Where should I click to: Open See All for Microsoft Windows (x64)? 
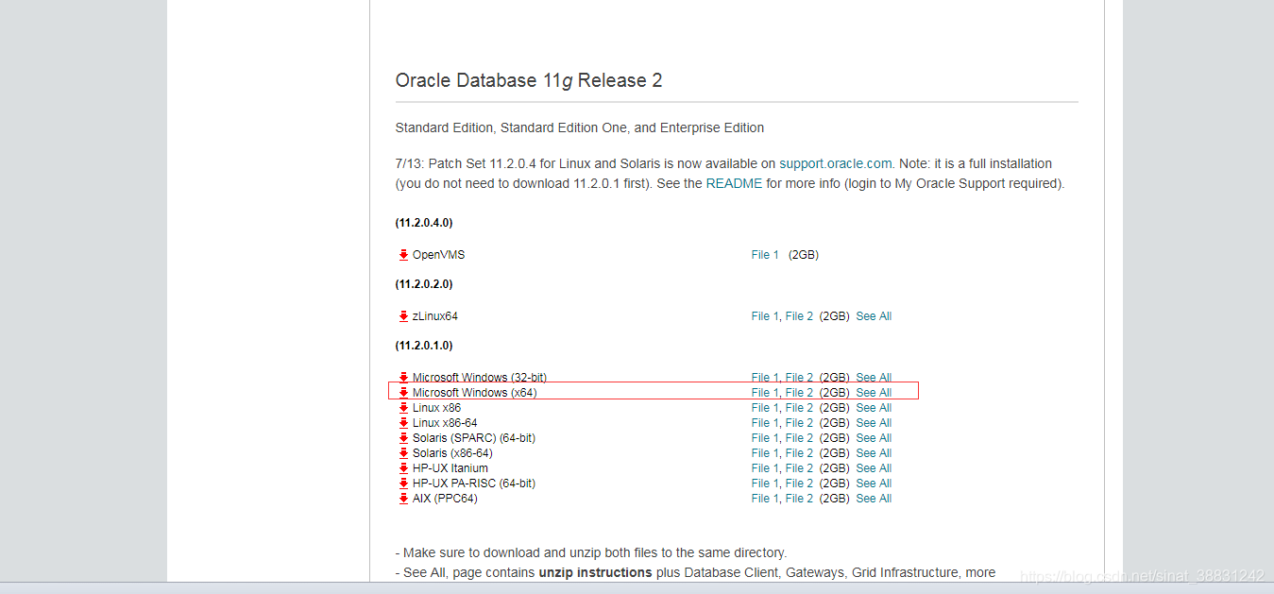coord(874,393)
